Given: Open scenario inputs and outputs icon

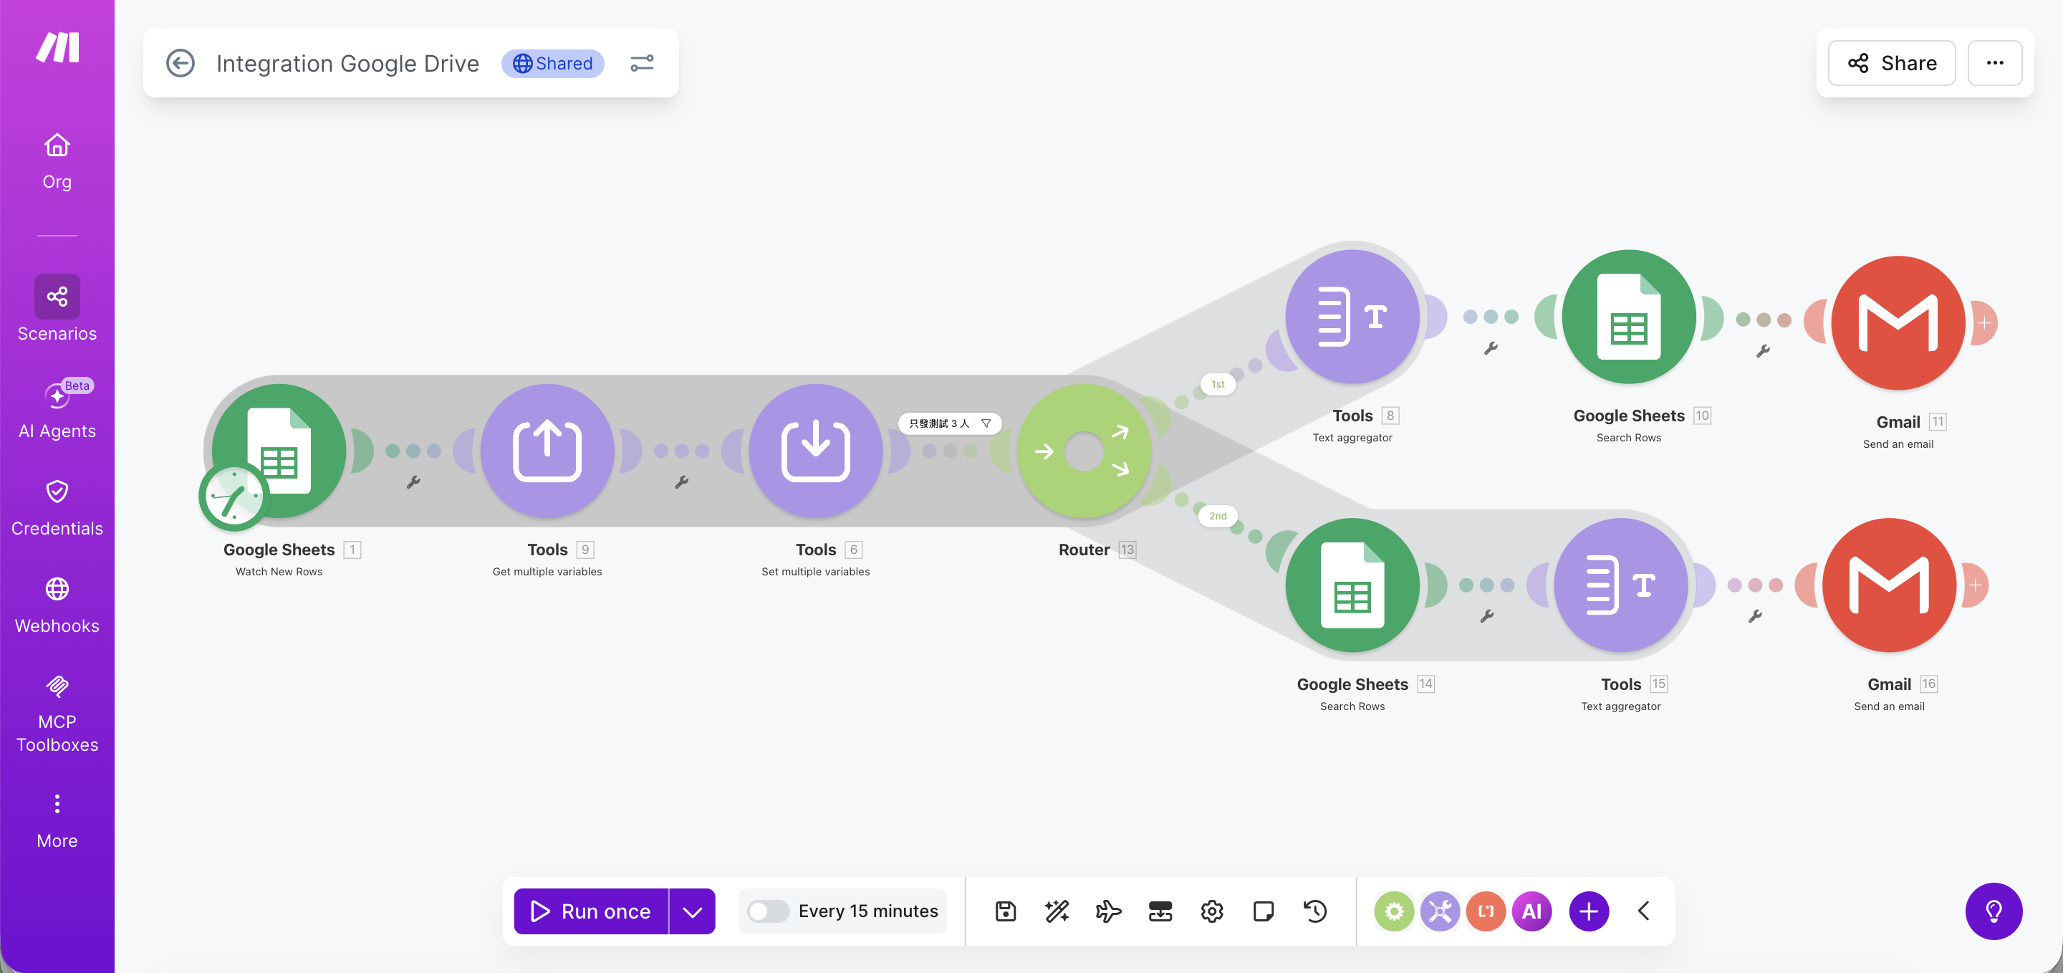Looking at the screenshot, I should [x=1160, y=911].
